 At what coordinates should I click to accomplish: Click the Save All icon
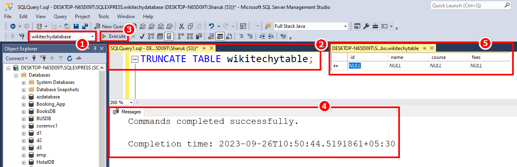pos(85,26)
